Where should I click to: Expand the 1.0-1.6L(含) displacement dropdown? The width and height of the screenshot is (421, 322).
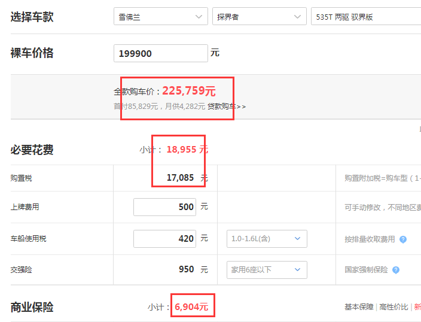click(x=267, y=239)
